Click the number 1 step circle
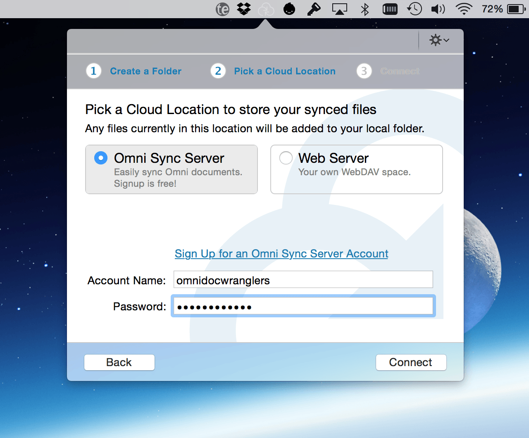Viewport: 529px width, 438px height. [x=94, y=71]
